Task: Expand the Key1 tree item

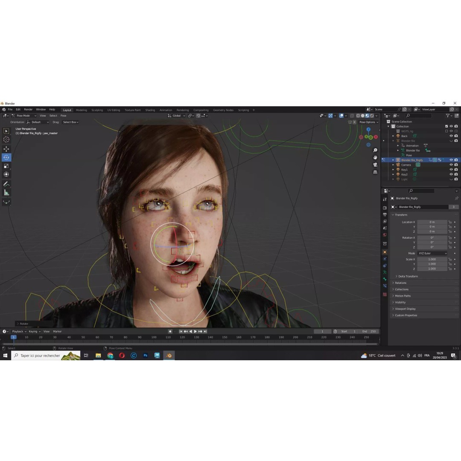Action: [393, 169]
